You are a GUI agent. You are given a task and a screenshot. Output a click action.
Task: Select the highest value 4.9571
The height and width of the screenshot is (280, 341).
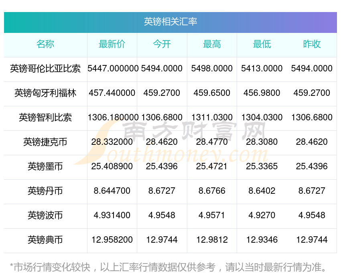[212, 215]
